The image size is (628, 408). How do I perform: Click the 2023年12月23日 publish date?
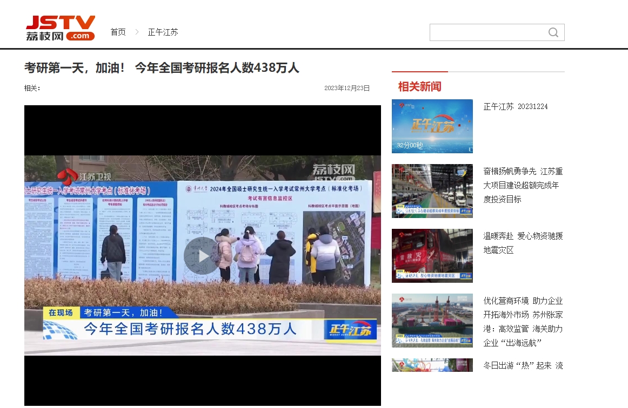pyautogui.click(x=347, y=88)
